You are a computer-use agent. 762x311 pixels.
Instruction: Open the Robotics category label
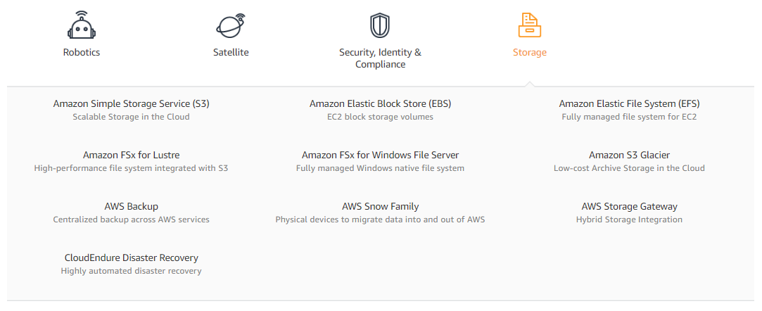click(81, 53)
